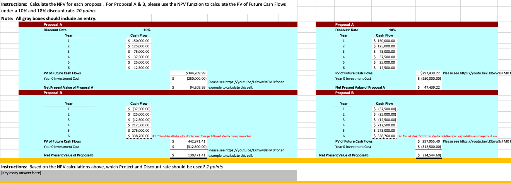Screen dimensions: 511x183
Task: Select the $150,000.00 cash flow under 18%
Action: [x=385, y=40]
